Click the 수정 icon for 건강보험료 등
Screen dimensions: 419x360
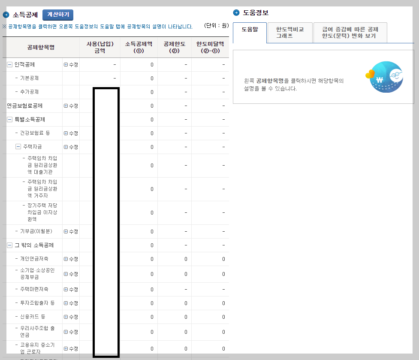point(70,133)
